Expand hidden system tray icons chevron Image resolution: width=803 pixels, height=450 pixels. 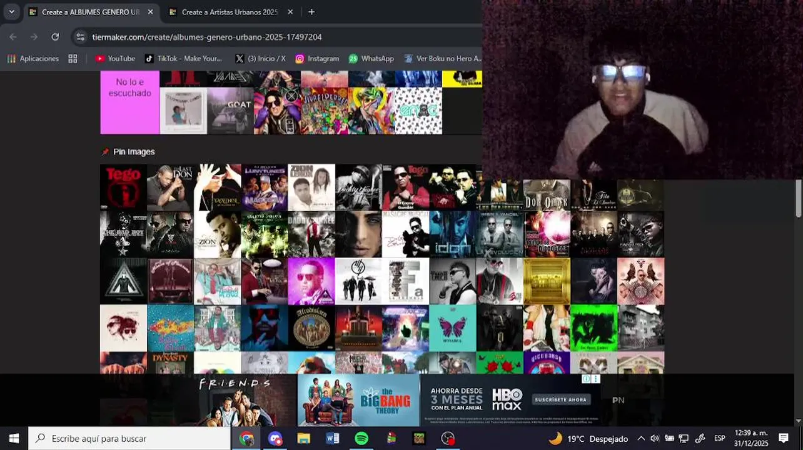tap(641, 438)
